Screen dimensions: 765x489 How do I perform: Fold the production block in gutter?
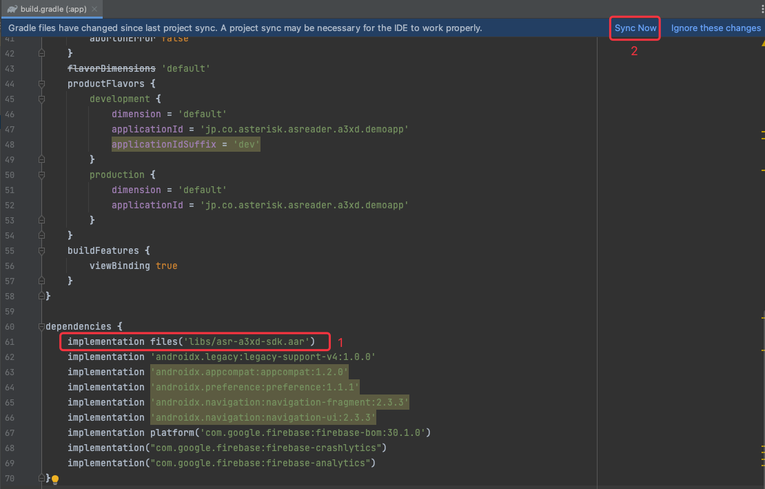click(42, 174)
